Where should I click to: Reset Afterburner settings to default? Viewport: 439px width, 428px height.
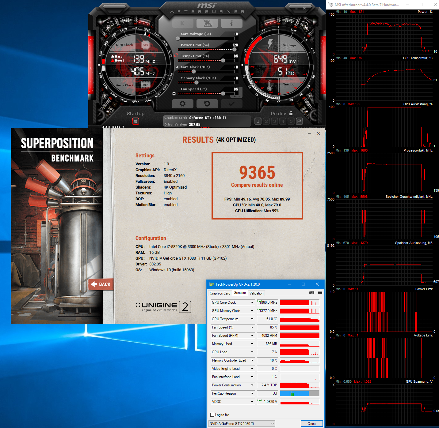pyautogui.click(x=207, y=104)
